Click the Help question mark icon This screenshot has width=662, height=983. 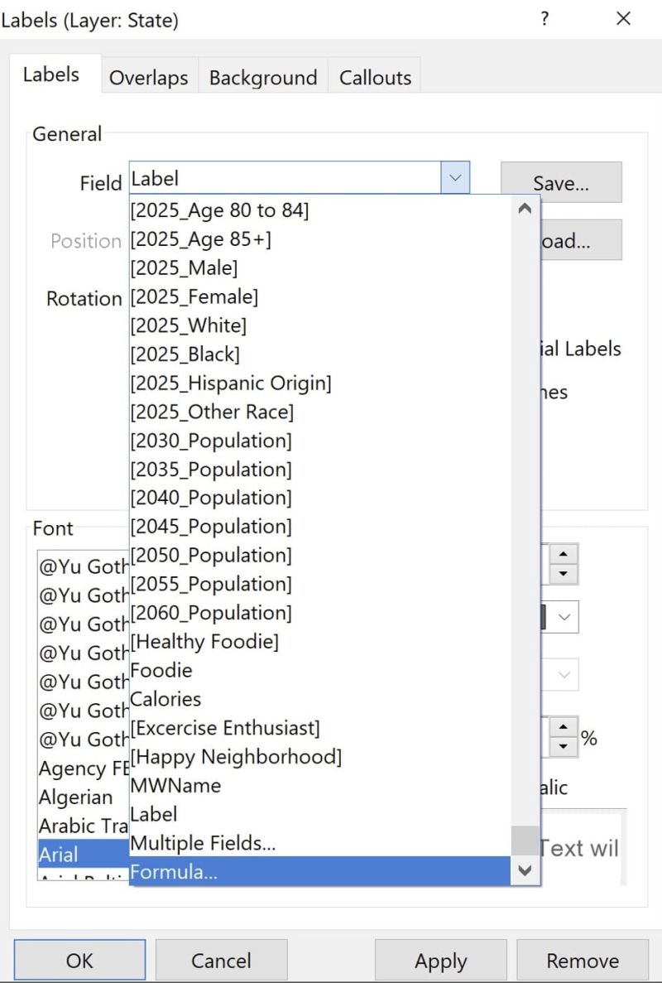coord(544,18)
